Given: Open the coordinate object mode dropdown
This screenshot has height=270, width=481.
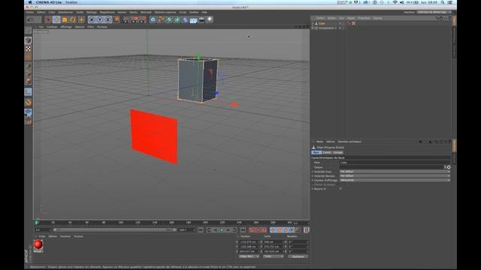Looking at the screenshot, I should point(249,256).
